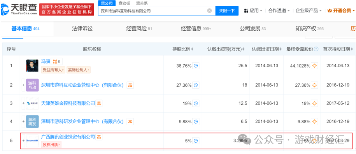Open the help icon next to 最终受益股份
The width and height of the screenshot is (356, 154).
316,49
